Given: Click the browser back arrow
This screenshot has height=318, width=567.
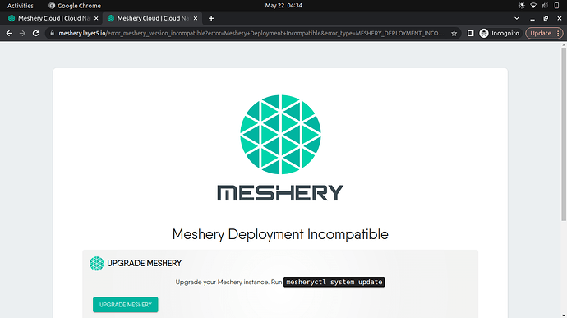Looking at the screenshot, I should (9, 34).
